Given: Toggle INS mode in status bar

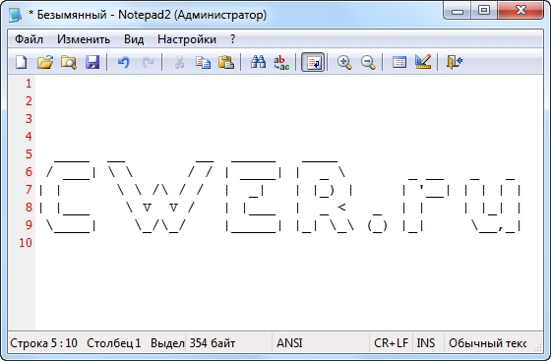Looking at the screenshot, I should [426, 342].
